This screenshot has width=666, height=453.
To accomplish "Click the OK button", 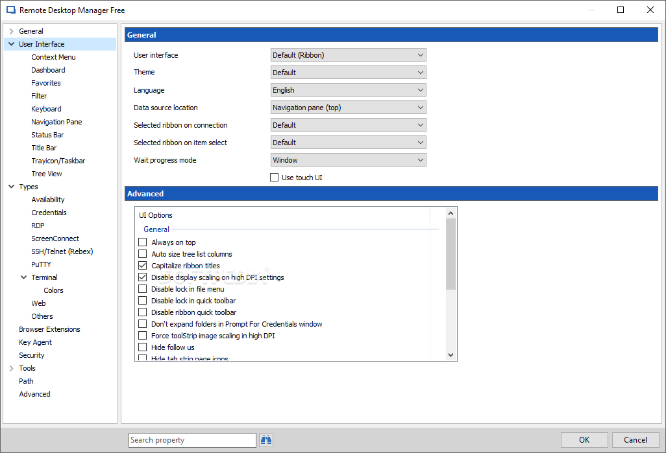I will [584, 440].
